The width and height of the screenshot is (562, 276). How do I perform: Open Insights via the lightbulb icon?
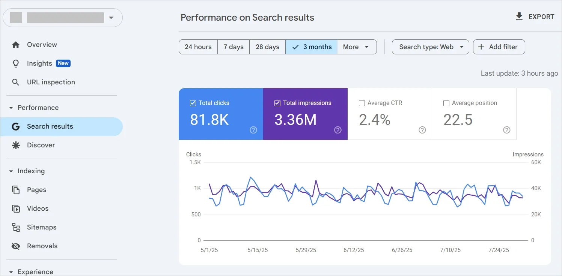[x=16, y=63]
